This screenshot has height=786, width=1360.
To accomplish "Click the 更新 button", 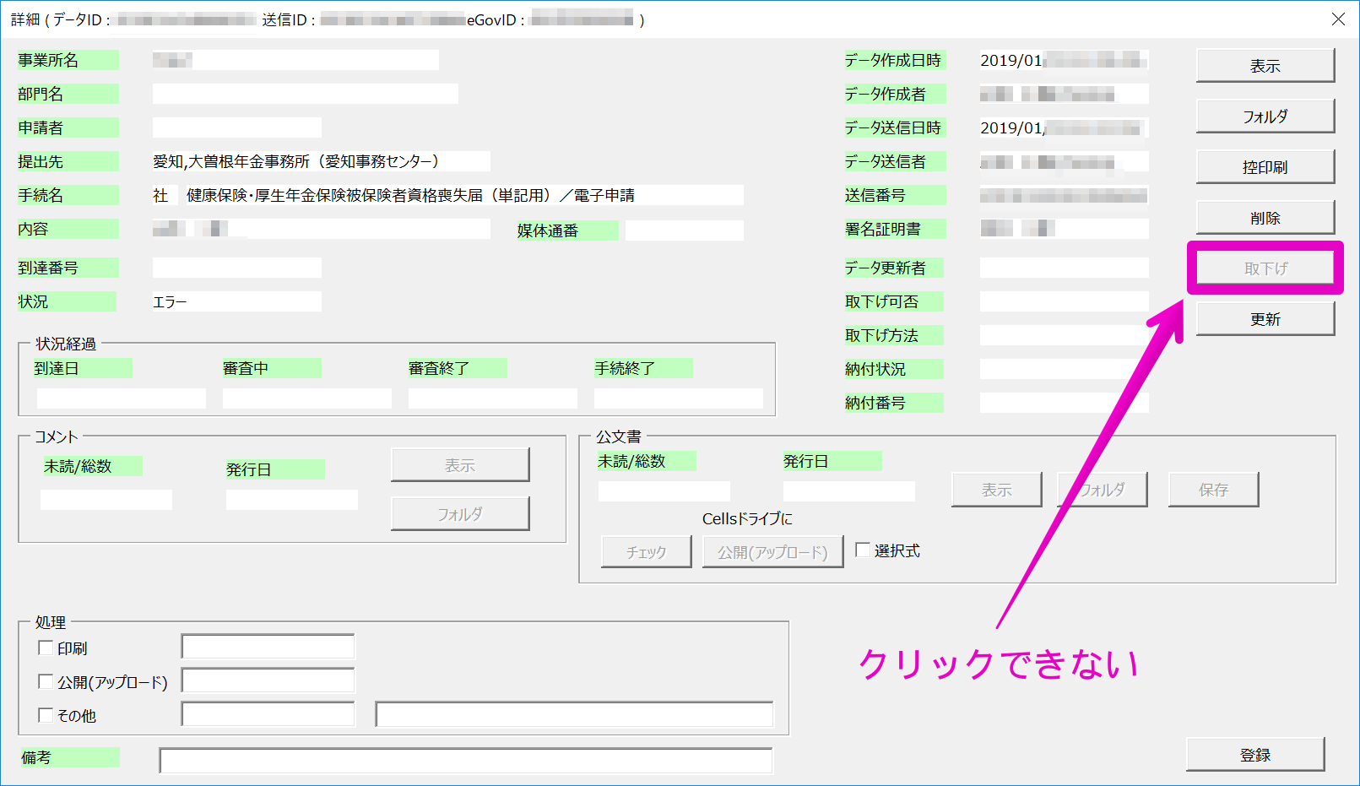I will tap(1265, 319).
